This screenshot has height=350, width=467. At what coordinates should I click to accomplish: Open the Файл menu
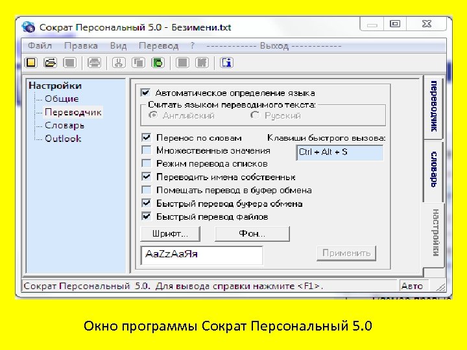point(40,46)
